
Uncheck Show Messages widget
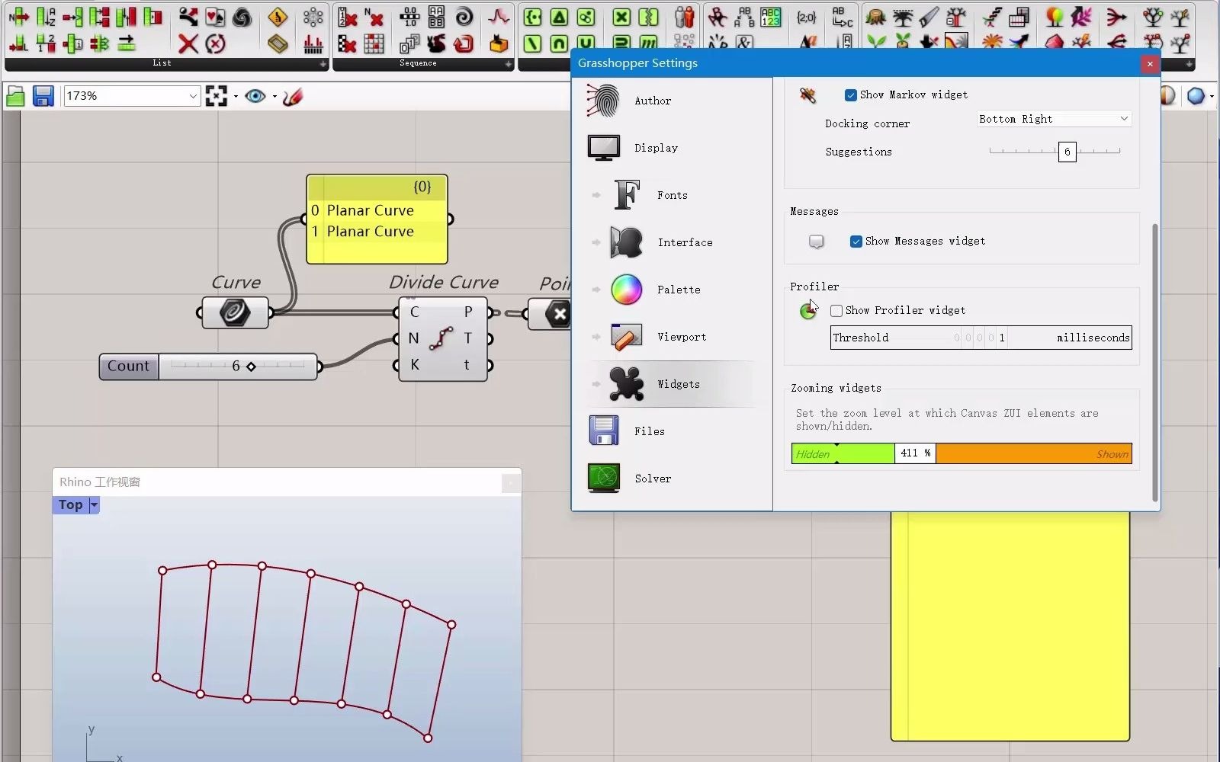click(856, 242)
